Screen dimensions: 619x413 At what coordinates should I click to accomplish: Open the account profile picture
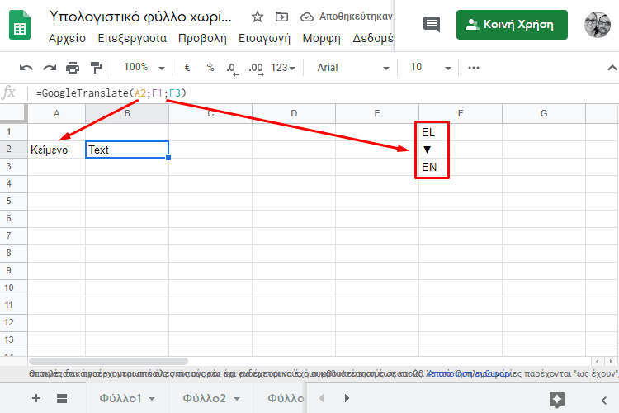(598, 25)
